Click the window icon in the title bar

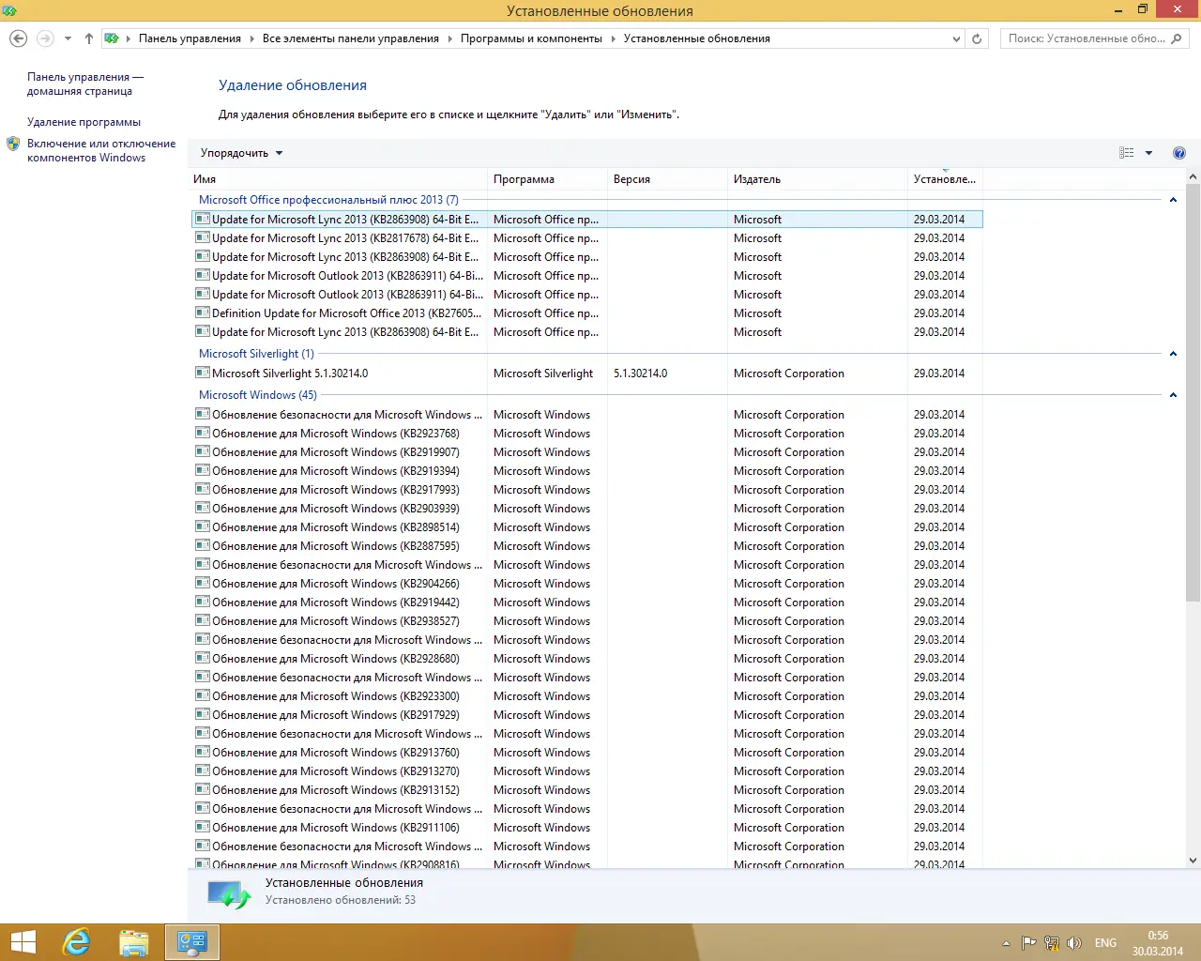coord(9,10)
